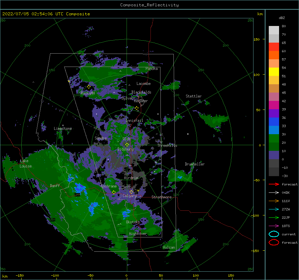Click the white asterisk marker above Limestone
Viewport: 299px width, 280px height.
(x=63, y=126)
